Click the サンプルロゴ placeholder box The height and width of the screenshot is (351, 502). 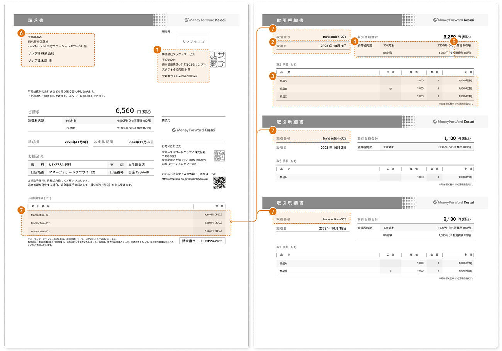click(x=193, y=41)
